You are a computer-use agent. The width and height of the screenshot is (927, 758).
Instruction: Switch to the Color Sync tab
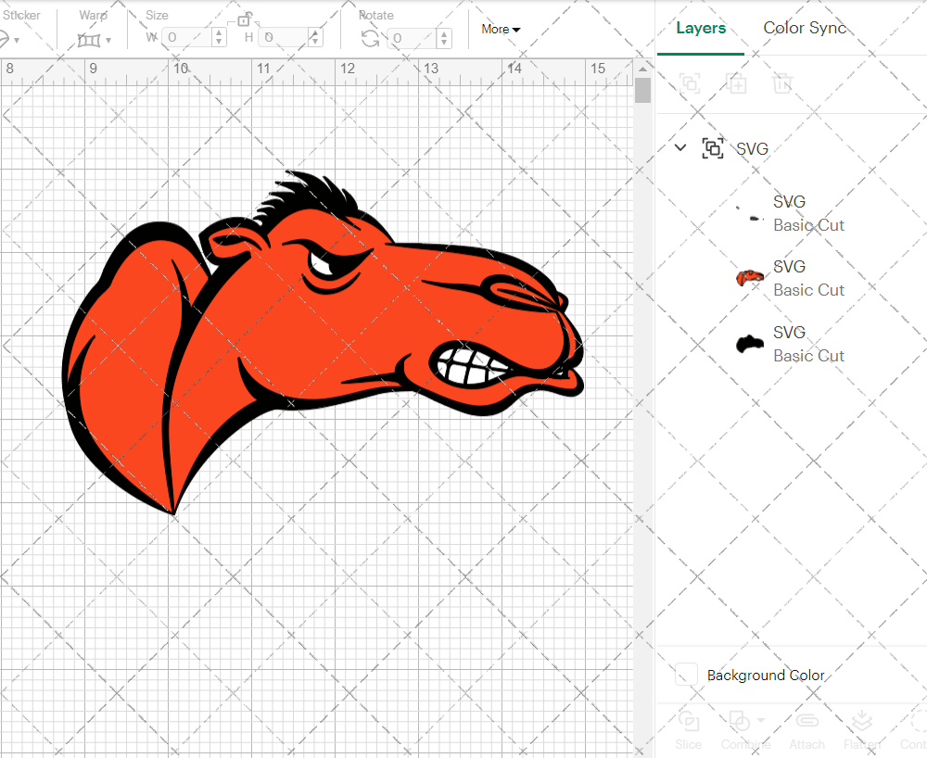click(x=805, y=28)
